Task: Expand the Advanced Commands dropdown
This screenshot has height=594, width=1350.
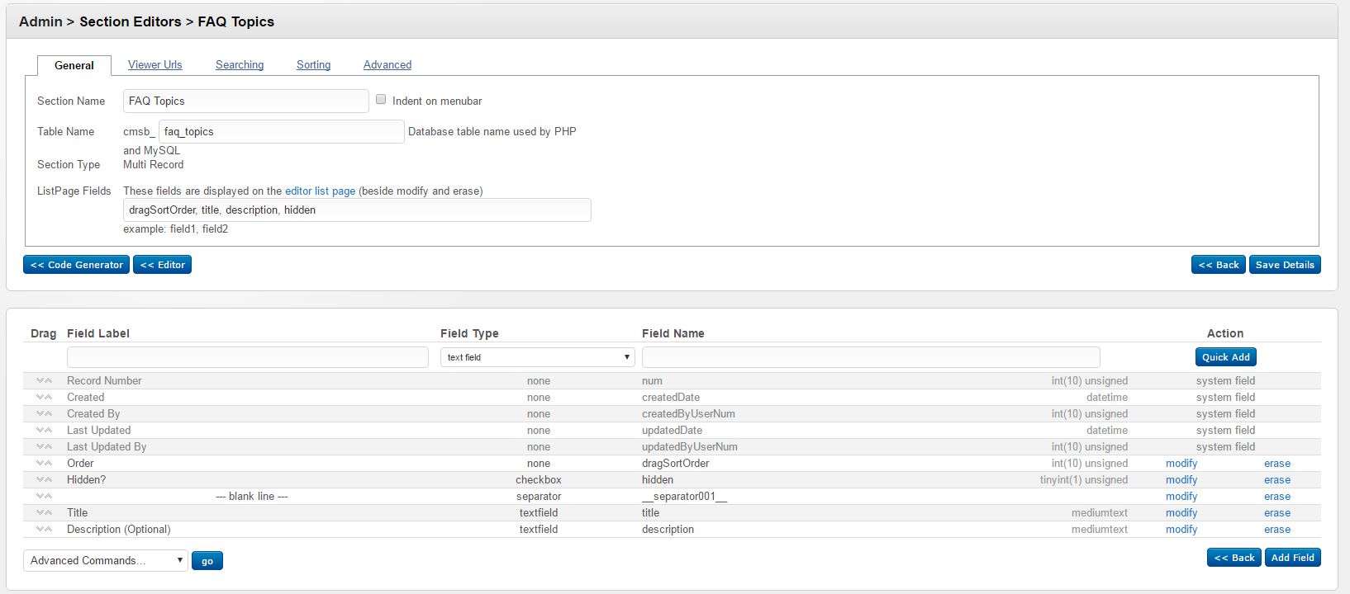Action: (x=106, y=560)
